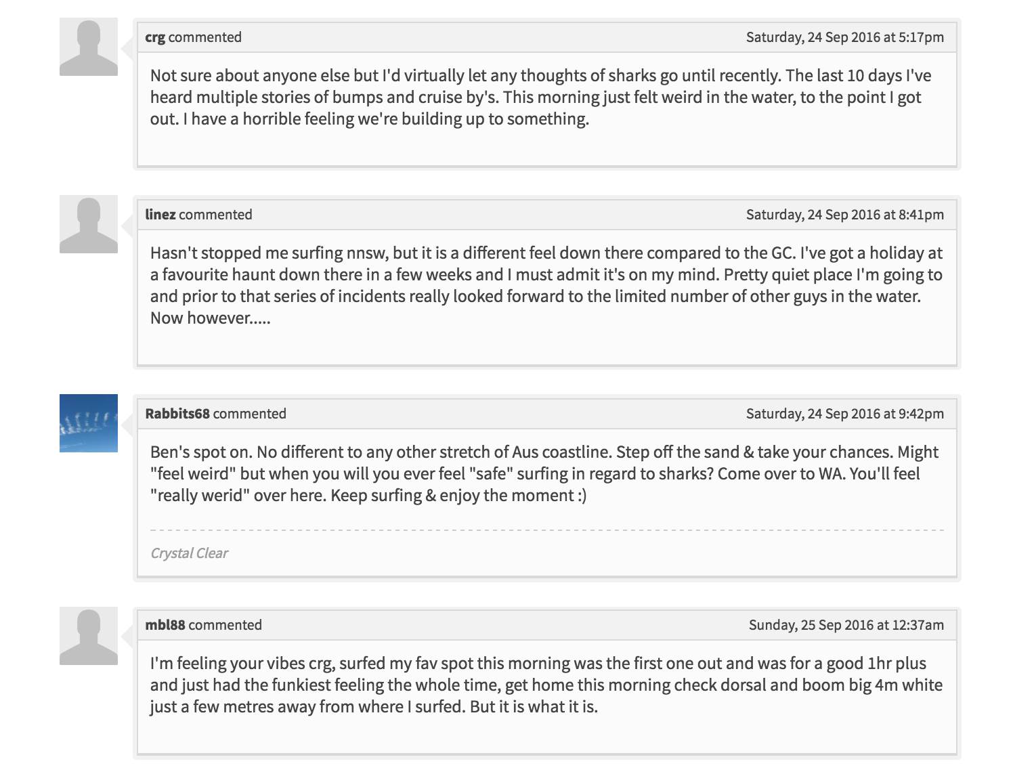The height and width of the screenshot is (772, 1013).
Task: Click Rabbits68's comment starting "Ben's spot on"
Action: (544, 473)
